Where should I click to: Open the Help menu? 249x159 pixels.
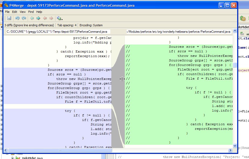[x=39, y=12]
